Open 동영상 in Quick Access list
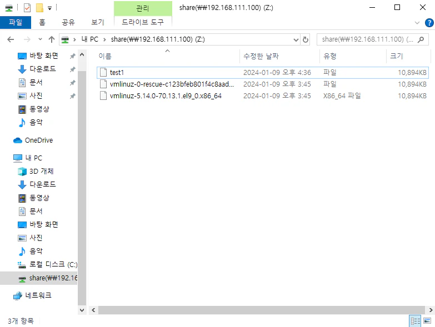The width and height of the screenshot is (435, 327). 33,109
